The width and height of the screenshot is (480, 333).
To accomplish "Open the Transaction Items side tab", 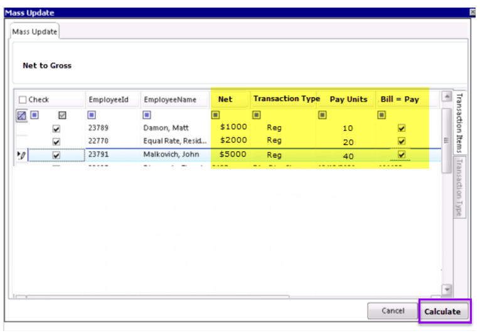I will click(x=459, y=123).
